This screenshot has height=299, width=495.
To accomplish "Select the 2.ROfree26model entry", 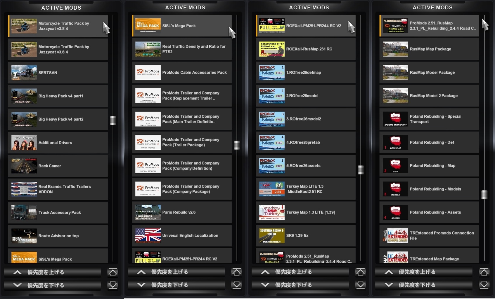I will (x=306, y=96).
